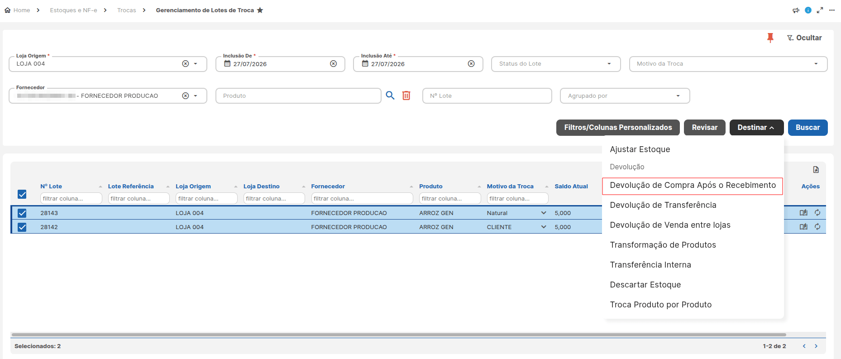Image resolution: width=841 pixels, height=359 pixels.
Task: Focus filter box under Produto column
Action: (x=450, y=198)
